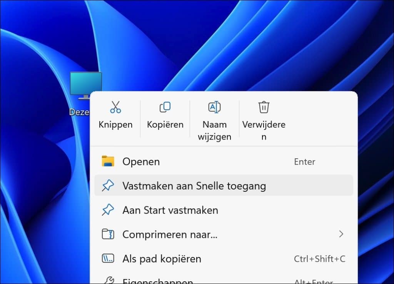The width and height of the screenshot is (394, 284).
Task: Click the pin icon beside Vastmaken aan Snelle toegang
Action: point(109,185)
